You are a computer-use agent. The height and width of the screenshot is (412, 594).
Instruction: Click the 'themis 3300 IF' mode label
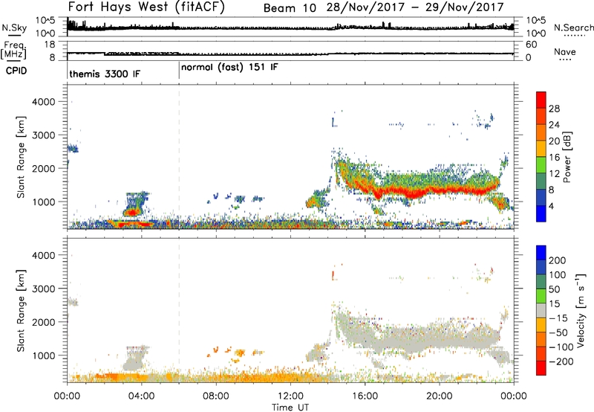click(105, 74)
